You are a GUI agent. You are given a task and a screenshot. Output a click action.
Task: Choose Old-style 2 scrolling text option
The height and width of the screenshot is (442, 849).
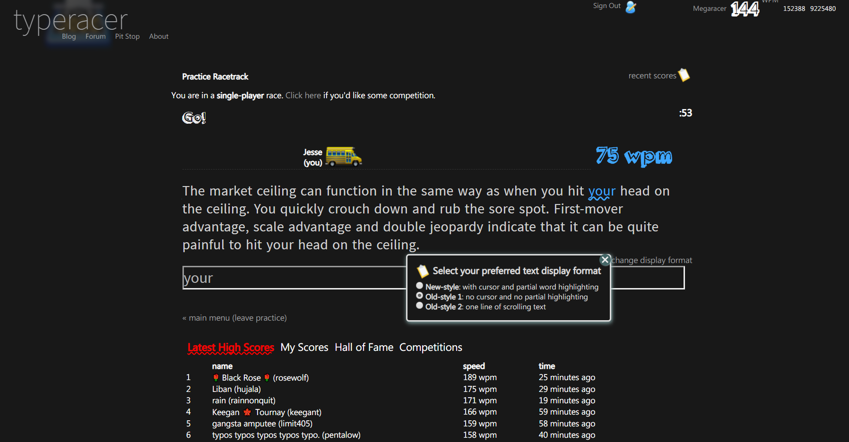tap(419, 306)
